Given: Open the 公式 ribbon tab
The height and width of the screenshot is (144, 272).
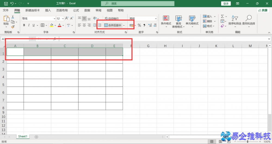Looking at the screenshot, I should click(76, 10).
